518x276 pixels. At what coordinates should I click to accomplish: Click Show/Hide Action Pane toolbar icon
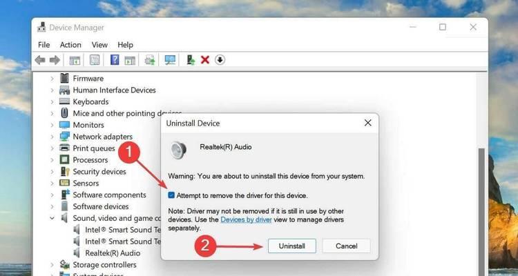click(130, 60)
